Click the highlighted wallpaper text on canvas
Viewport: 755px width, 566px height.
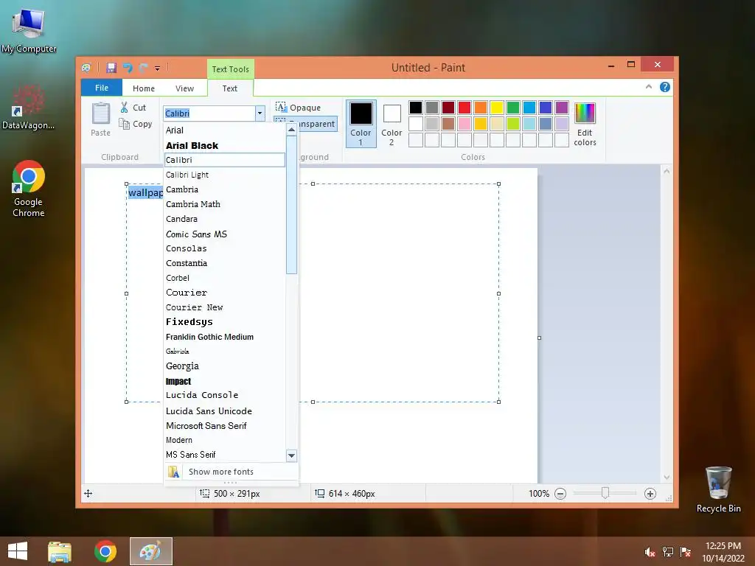[x=145, y=193]
